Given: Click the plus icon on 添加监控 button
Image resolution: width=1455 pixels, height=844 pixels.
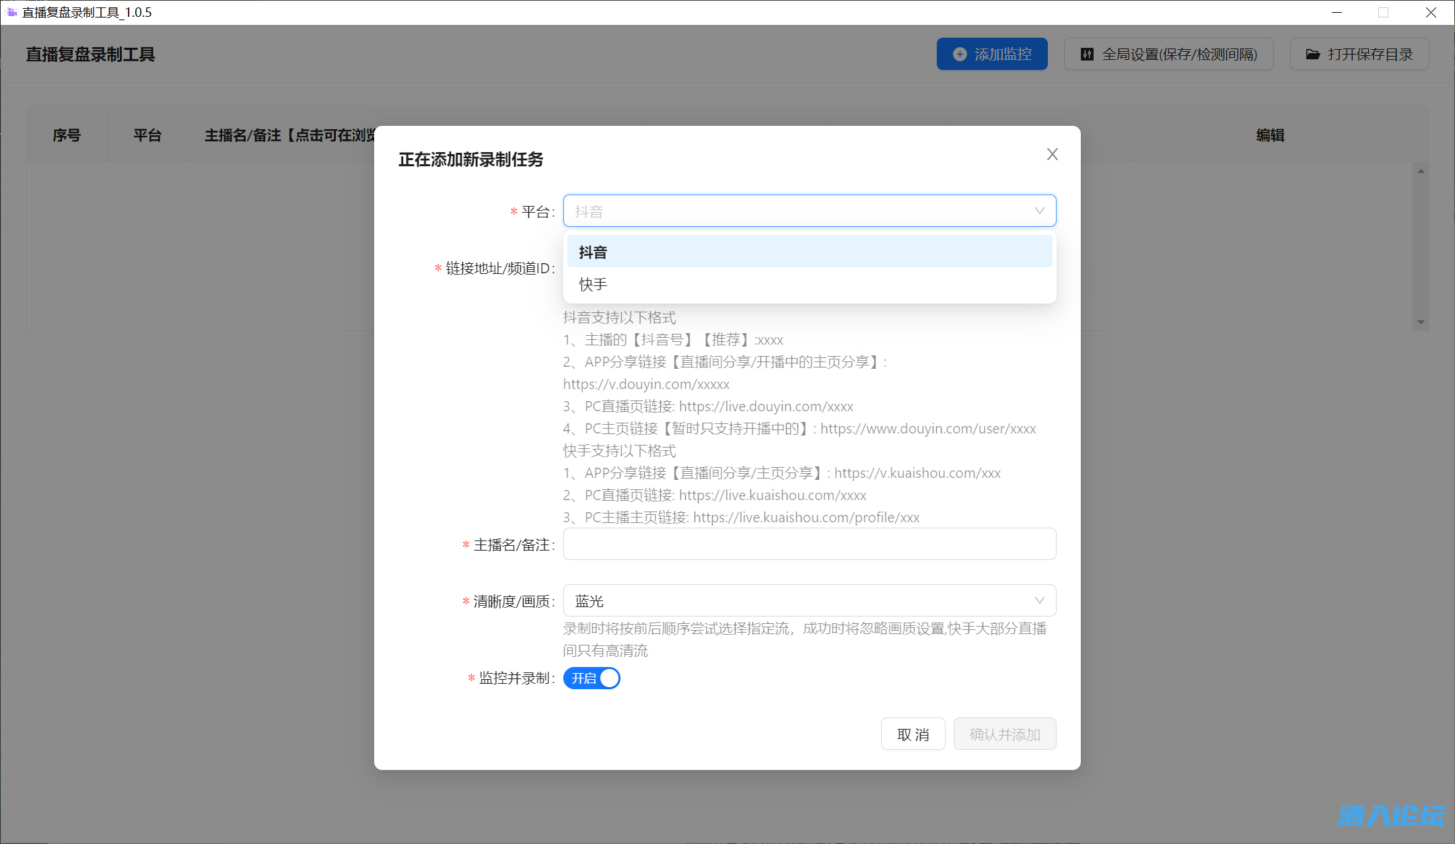Looking at the screenshot, I should pyautogui.click(x=960, y=55).
